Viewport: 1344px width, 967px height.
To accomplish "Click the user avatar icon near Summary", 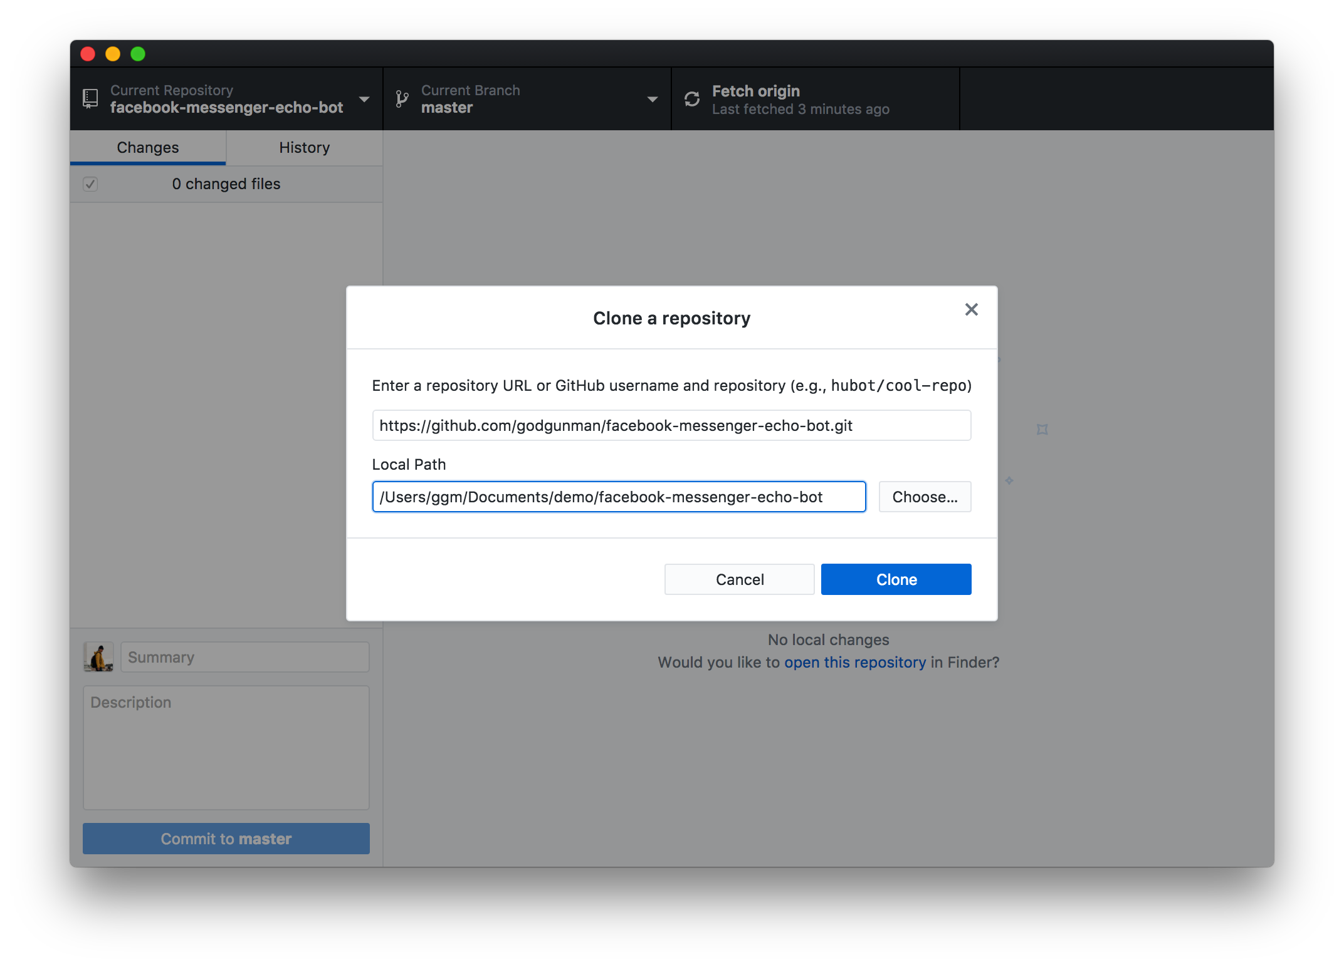I will tap(98, 656).
